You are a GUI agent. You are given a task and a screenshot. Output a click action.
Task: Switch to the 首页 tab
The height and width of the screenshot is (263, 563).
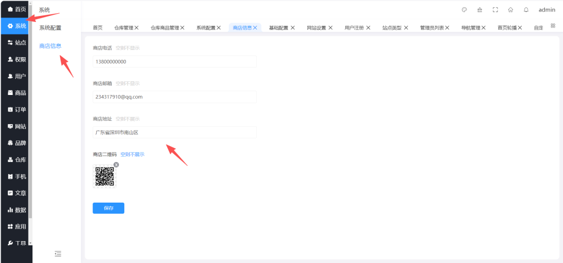tap(98, 27)
